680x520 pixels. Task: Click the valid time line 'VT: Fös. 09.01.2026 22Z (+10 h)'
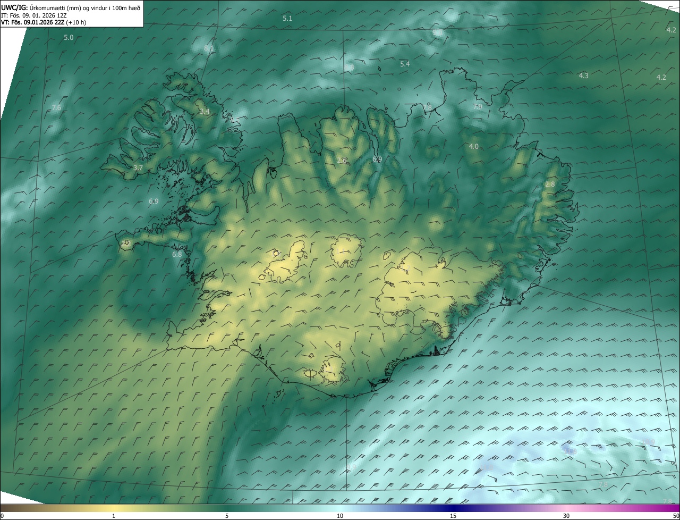tap(44, 22)
